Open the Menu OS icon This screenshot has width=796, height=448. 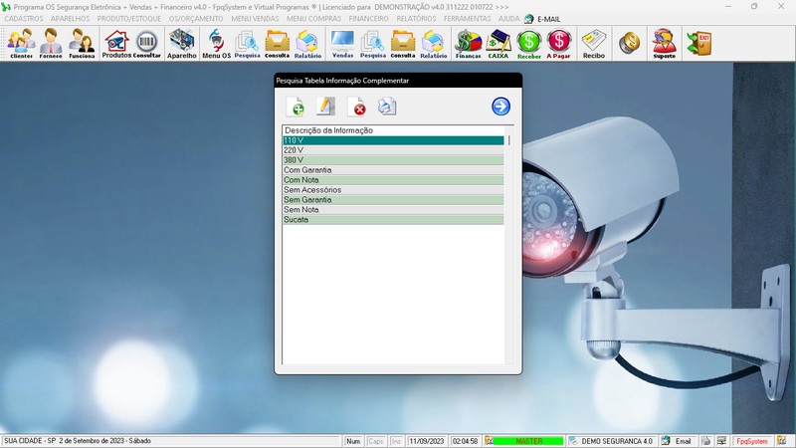(x=216, y=44)
